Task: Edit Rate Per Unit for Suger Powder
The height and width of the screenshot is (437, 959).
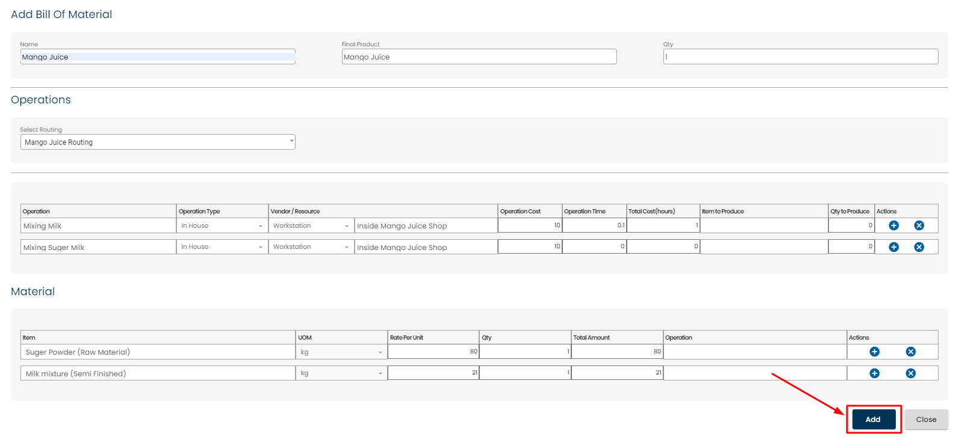Action: point(433,352)
